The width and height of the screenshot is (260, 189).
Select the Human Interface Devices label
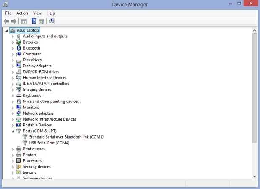[44, 78]
